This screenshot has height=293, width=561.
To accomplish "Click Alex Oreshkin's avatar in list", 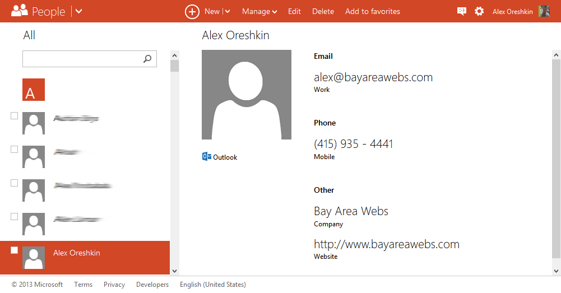I will tap(34, 258).
